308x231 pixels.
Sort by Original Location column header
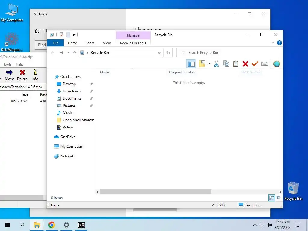point(203,72)
